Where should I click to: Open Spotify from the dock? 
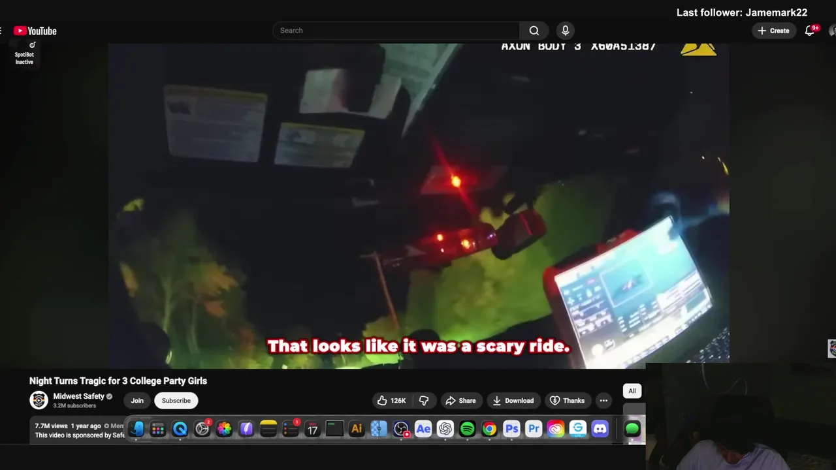pyautogui.click(x=467, y=429)
